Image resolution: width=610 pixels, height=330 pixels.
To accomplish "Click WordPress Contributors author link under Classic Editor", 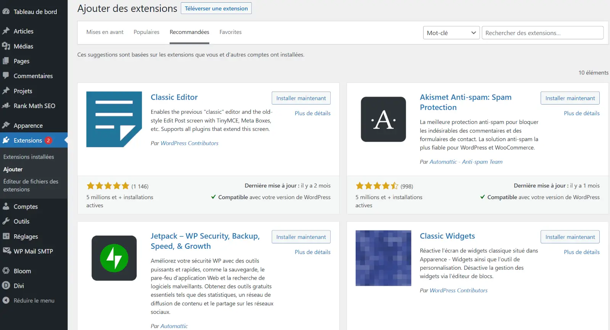I will coord(189,143).
